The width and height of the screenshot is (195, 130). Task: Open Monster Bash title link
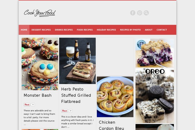(38, 96)
